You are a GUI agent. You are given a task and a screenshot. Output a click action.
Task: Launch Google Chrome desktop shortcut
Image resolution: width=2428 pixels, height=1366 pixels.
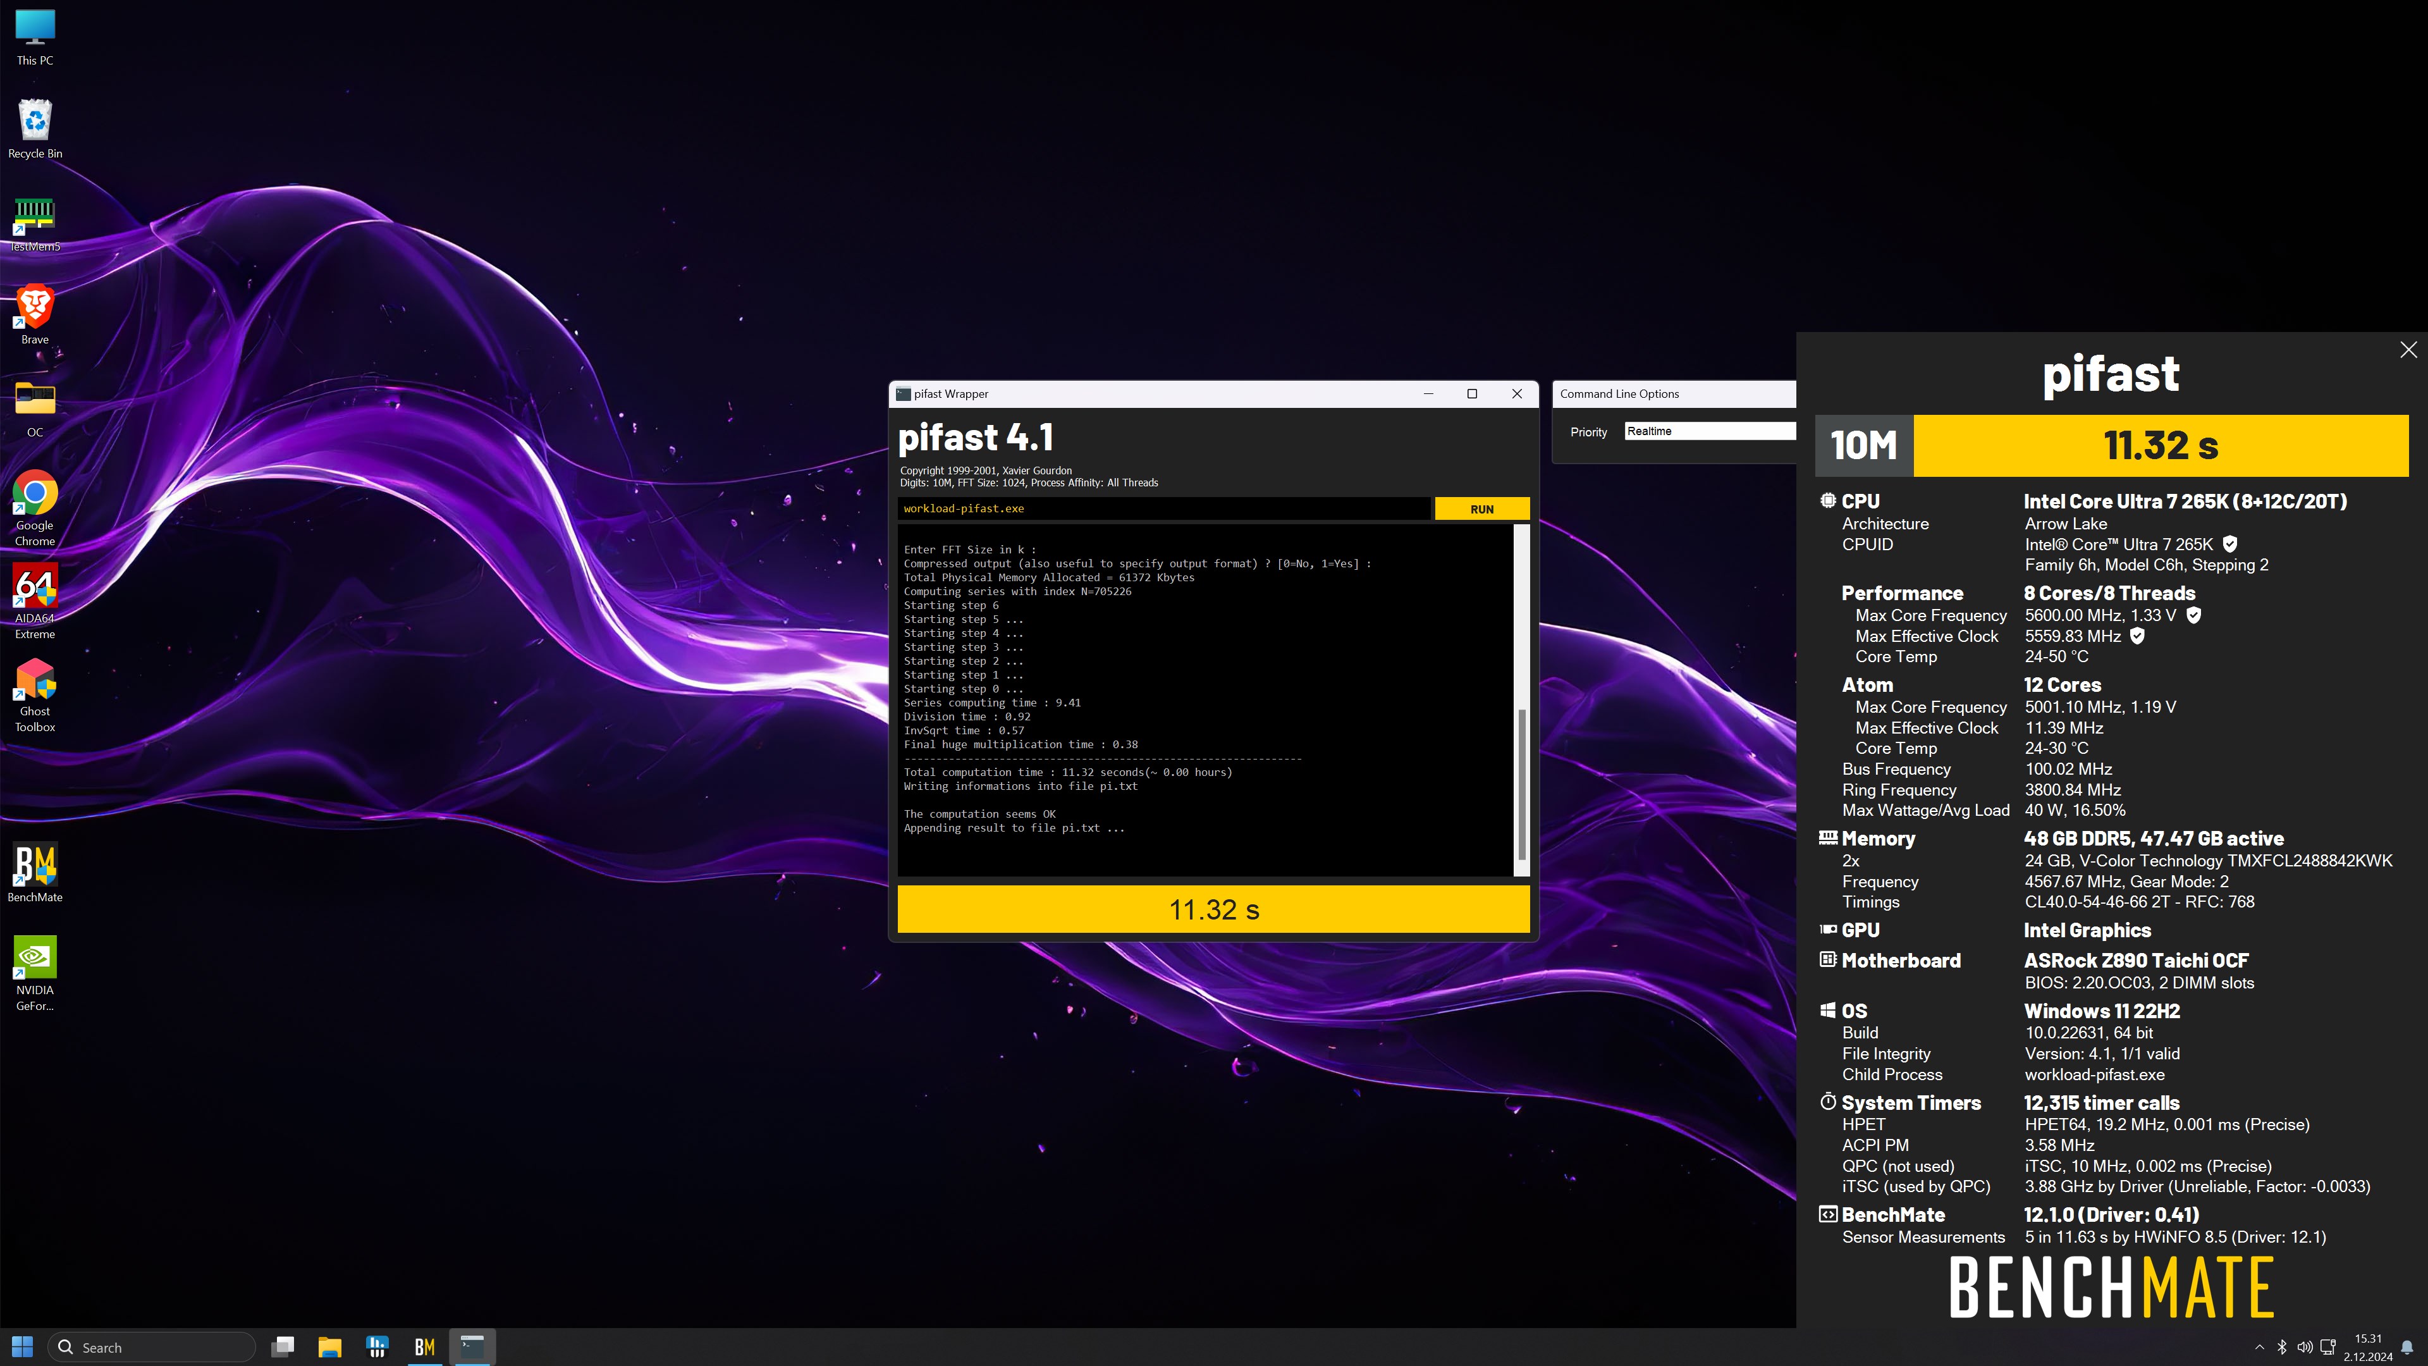click(x=35, y=508)
